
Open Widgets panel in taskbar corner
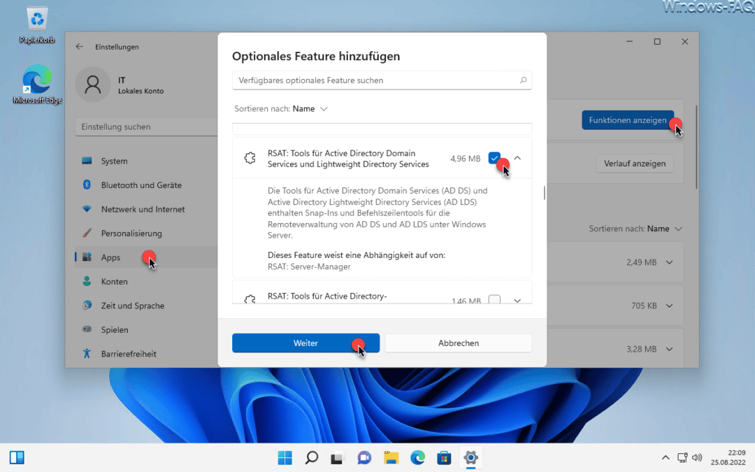point(17,457)
